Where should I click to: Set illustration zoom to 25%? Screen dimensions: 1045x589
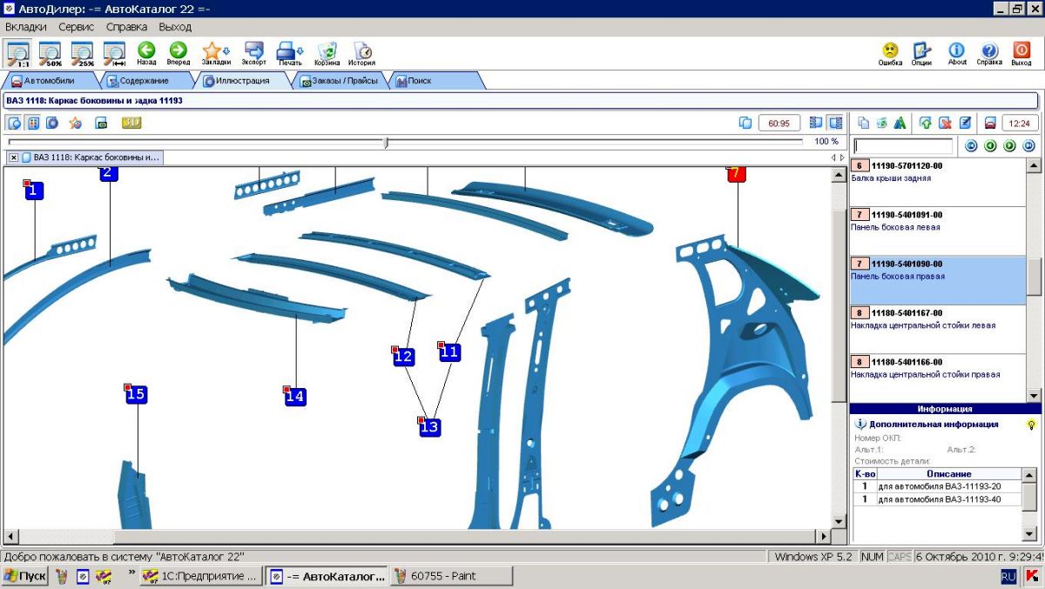[82, 53]
